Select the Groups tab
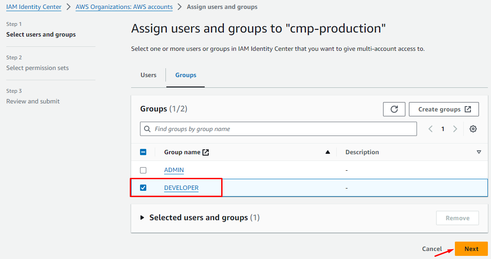 coord(186,75)
